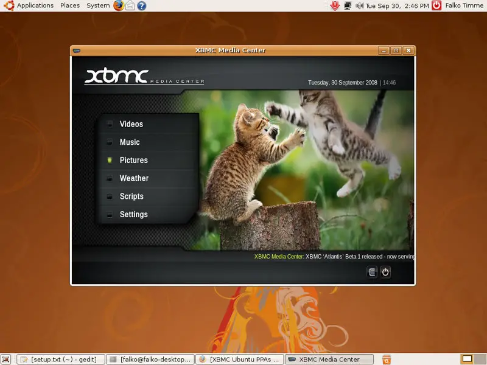The width and height of the screenshot is (487, 365).
Task: Click the XBMC shutdown power icon
Action: 385,272
